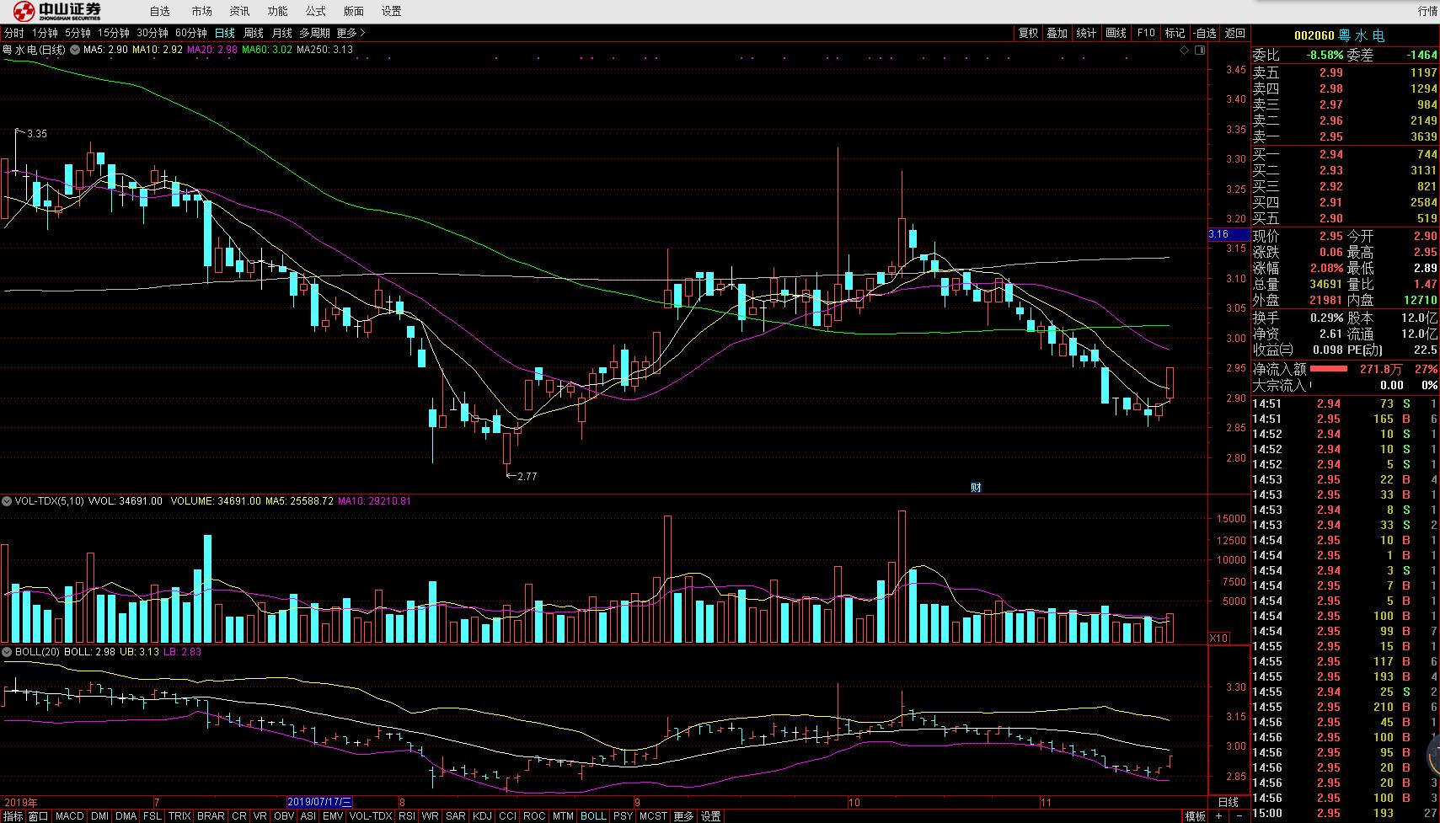
Task: Open F10 company information
Action: [1146, 33]
